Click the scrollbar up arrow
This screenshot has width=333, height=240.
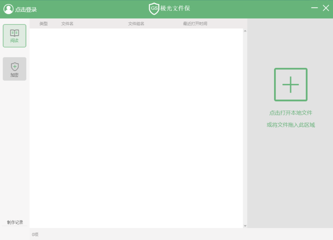pyautogui.click(x=245, y=31)
